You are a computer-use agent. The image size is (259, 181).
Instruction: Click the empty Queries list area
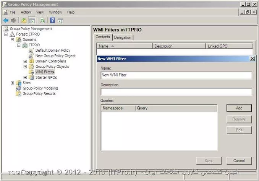click(159, 131)
